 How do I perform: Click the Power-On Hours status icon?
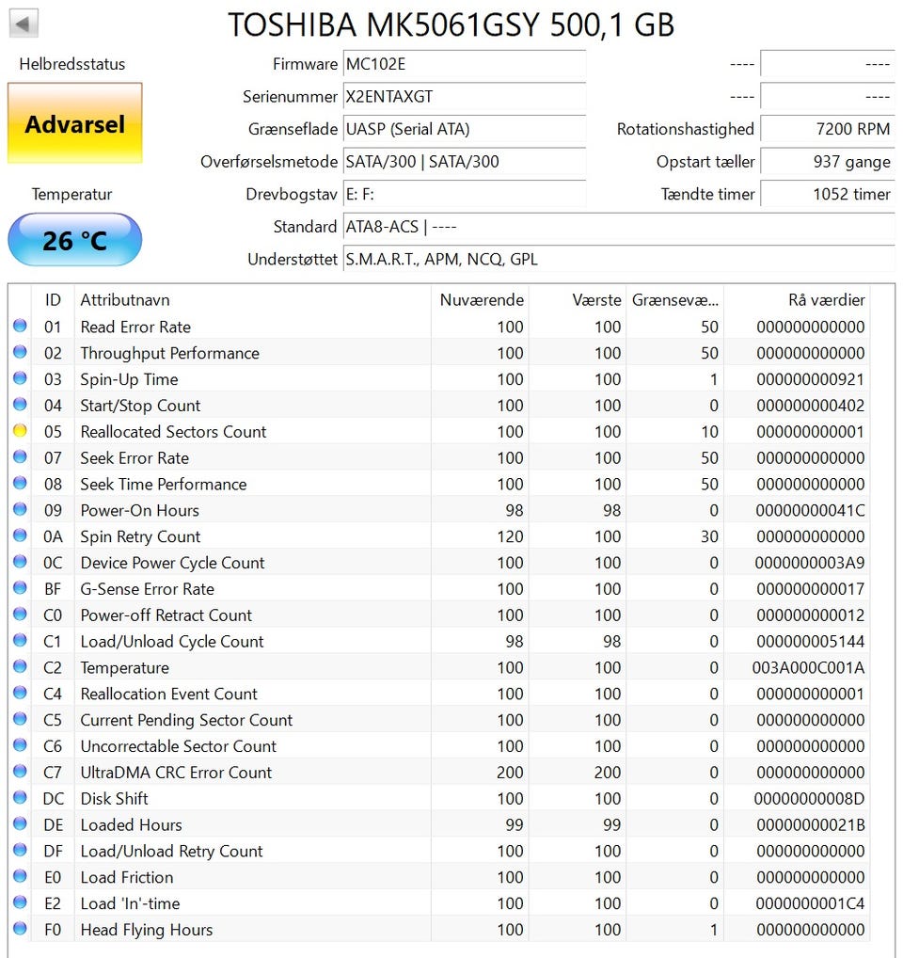point(20,510)
